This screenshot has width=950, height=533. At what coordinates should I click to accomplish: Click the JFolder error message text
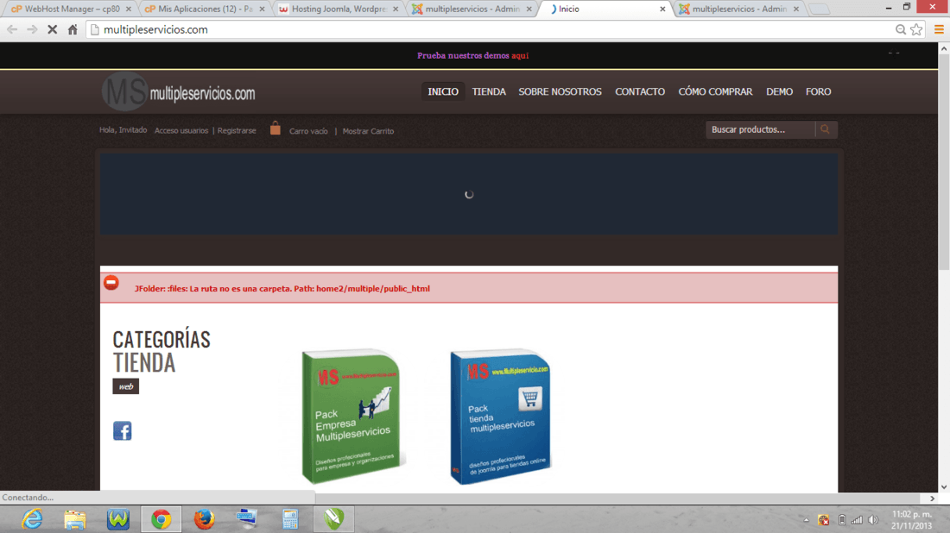[x=282, y=289]
